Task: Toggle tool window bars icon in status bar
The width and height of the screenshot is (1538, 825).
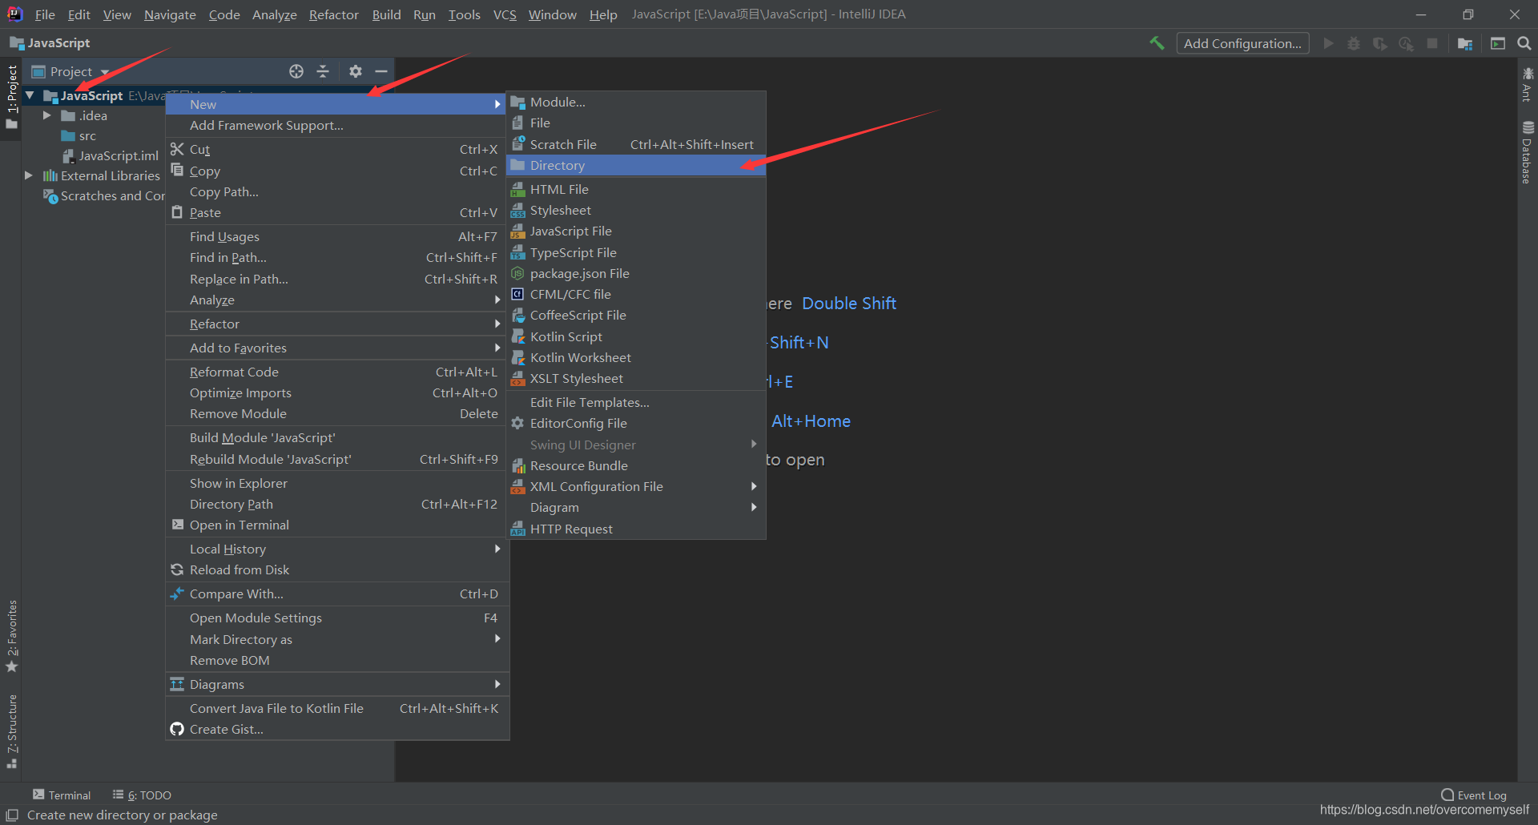Action: click(x=12, y=815)
